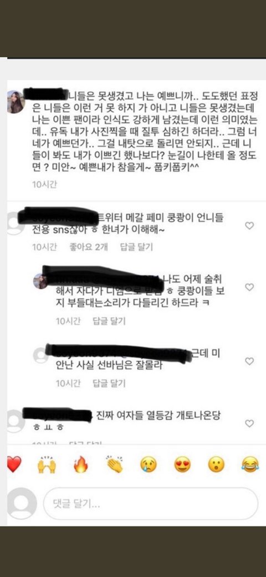The image size is (266, 577).
Task: Click 답글 달기 under the 트위터 메갈 comment
Action: point(136,247)
